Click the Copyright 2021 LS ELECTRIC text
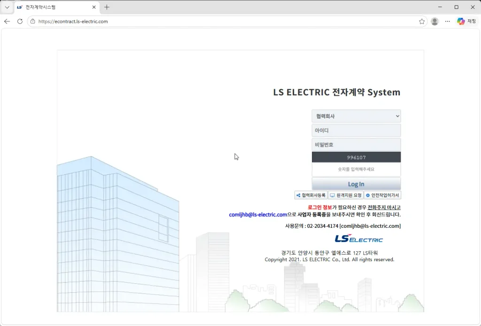 pos(329,259)
